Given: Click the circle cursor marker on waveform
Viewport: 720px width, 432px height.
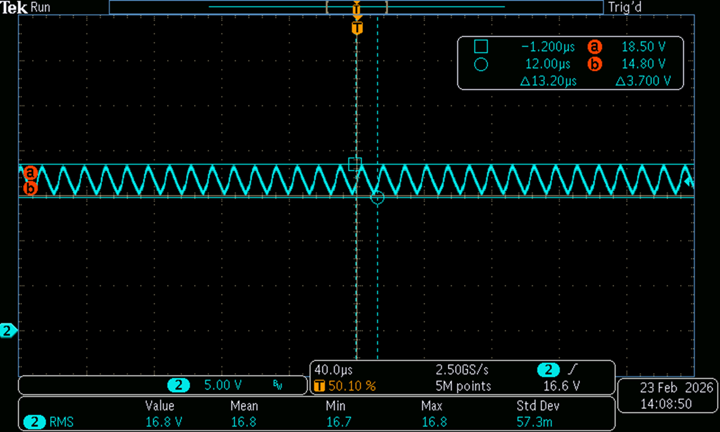Looking at the screenshot, I should (x=377, y=198).
